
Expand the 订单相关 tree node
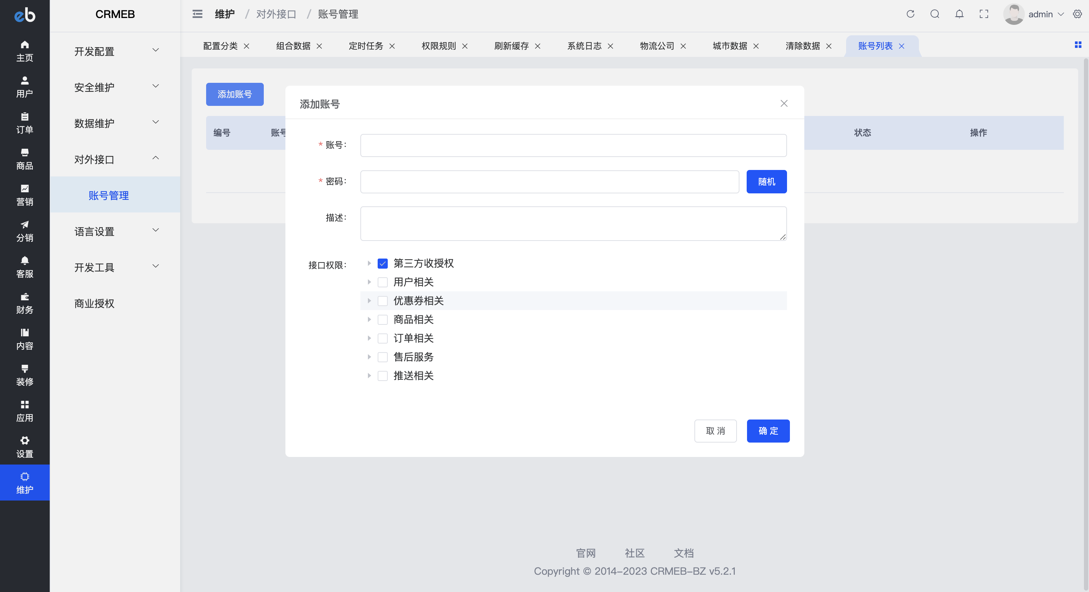tap(369, 338)
